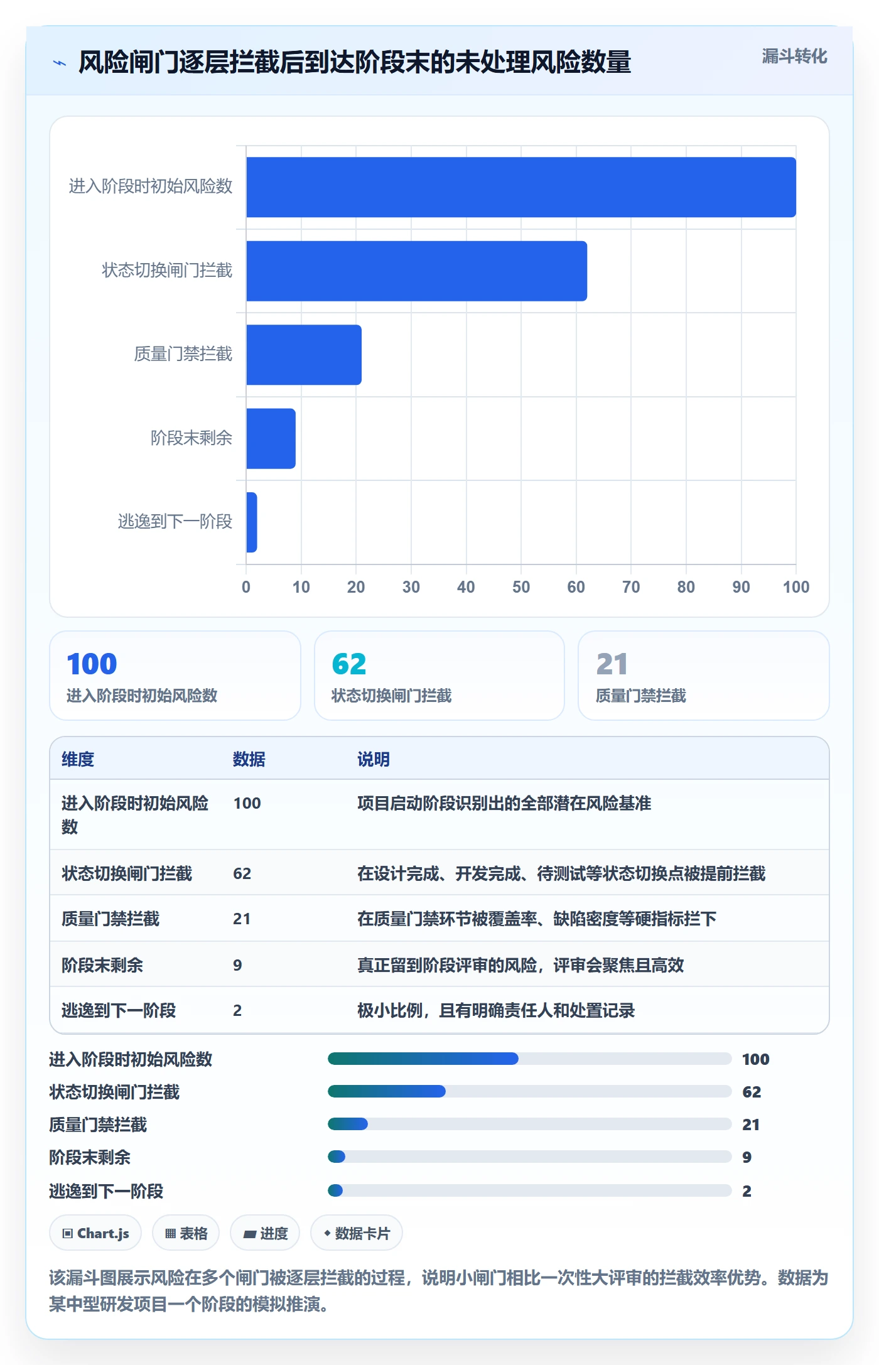This screenshot has height=1365, width=879.
Task: Click the progress bar showing 100
Action: (529, 1059)
